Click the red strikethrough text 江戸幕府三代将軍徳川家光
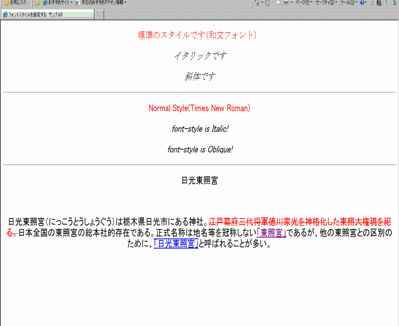This screenshot has width=399, height=326. point(253,222)
